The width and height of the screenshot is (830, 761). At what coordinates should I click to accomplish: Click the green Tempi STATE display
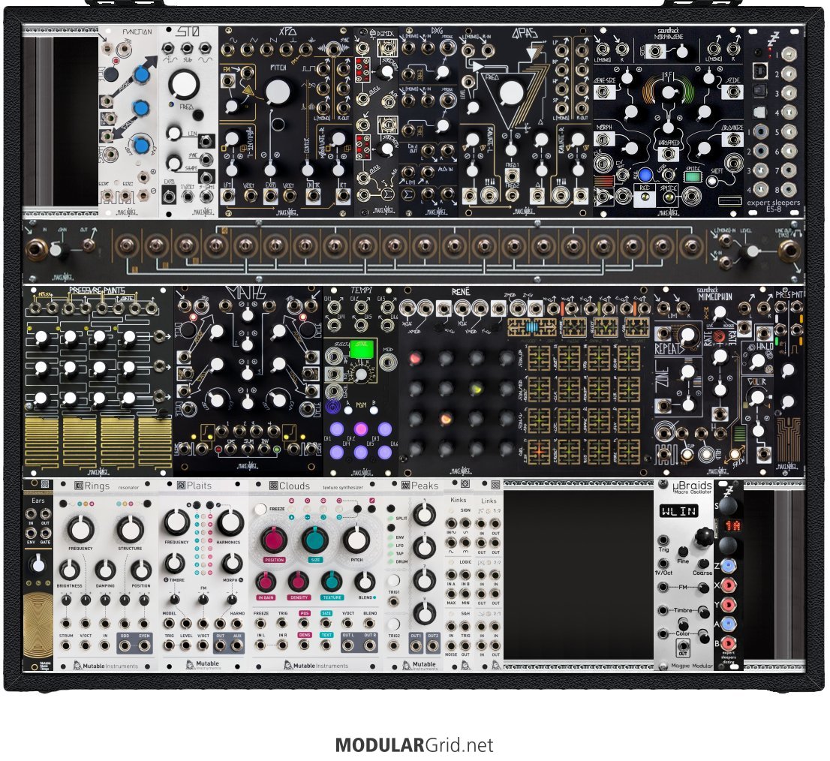click(362, 349)
